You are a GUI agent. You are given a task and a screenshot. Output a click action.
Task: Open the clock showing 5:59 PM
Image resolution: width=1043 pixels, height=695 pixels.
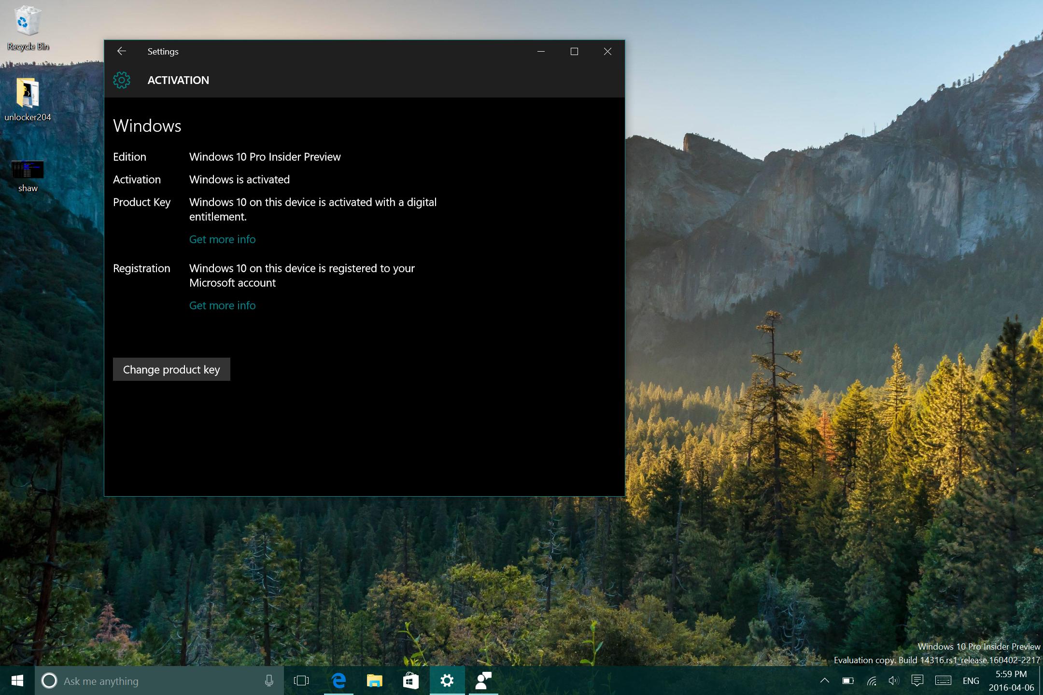[1011, 681]
